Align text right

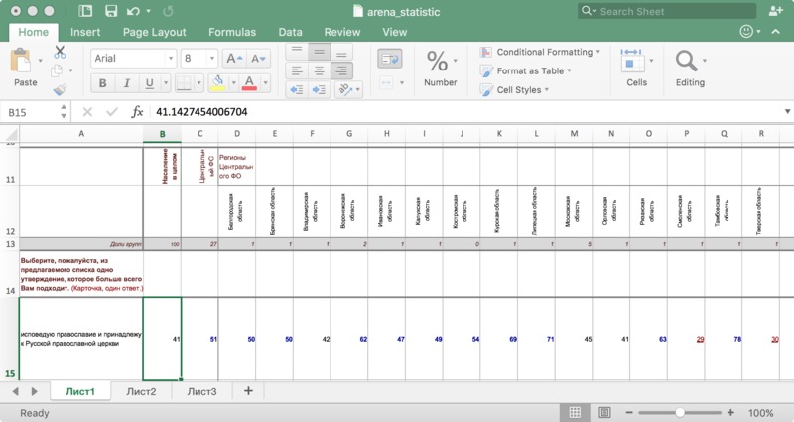click(x=341, y=70)
